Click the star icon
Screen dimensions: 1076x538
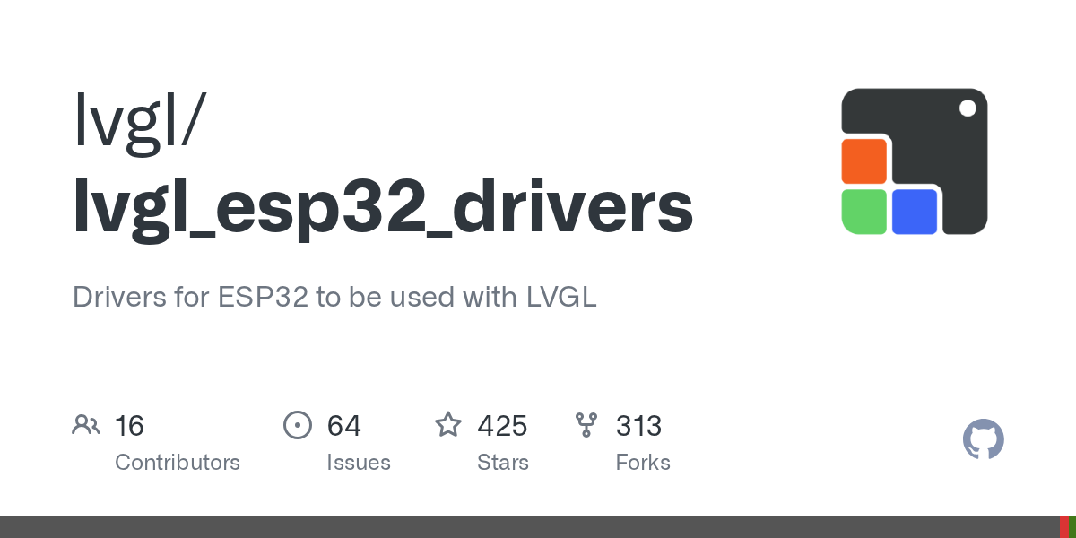click(x=448, y=424)
